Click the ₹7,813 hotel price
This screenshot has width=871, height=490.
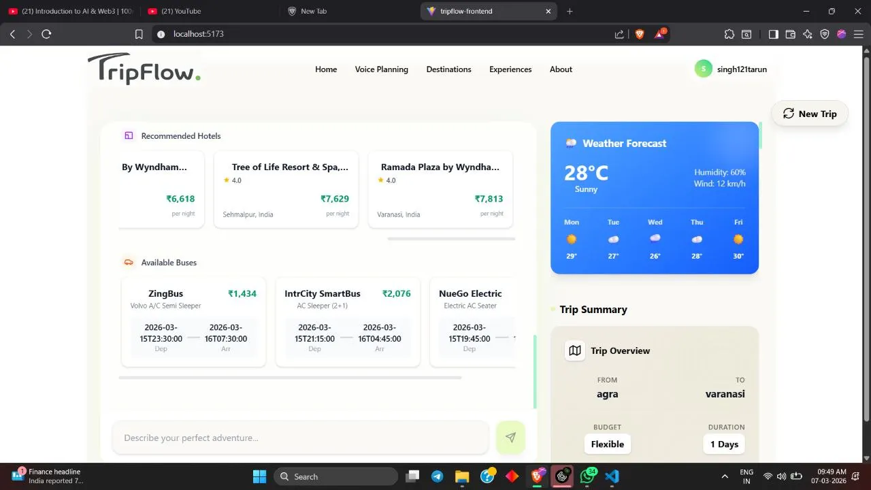[489, 199]
